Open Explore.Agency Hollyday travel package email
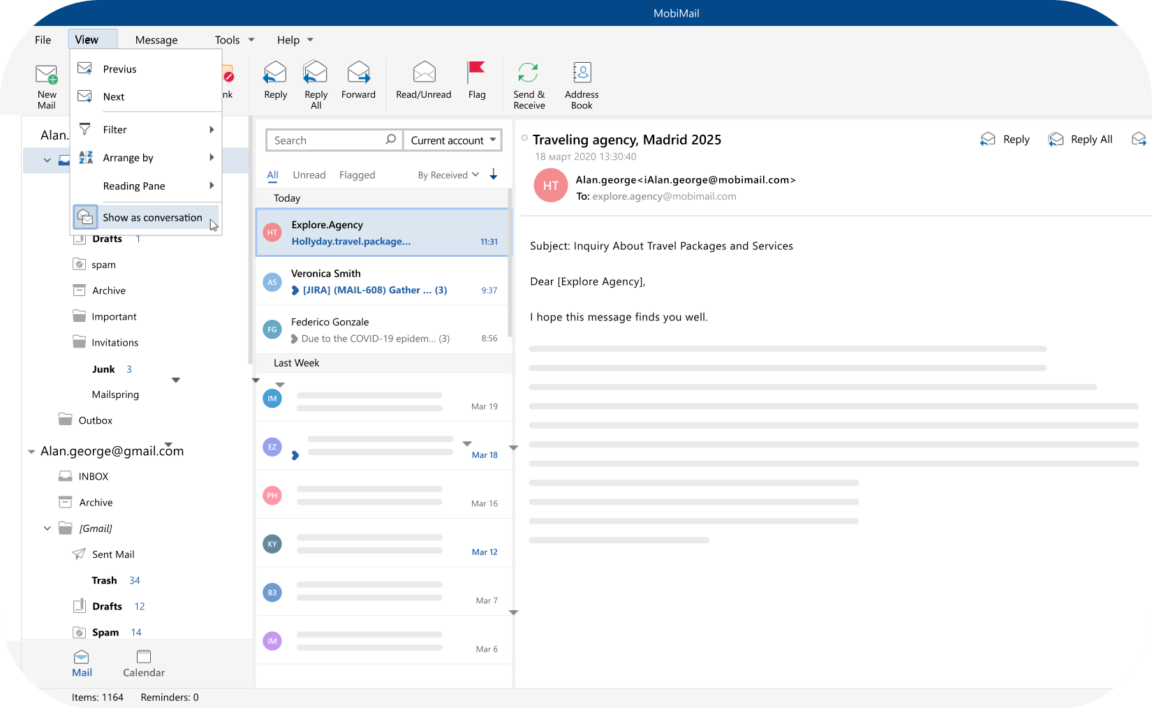 383,232
